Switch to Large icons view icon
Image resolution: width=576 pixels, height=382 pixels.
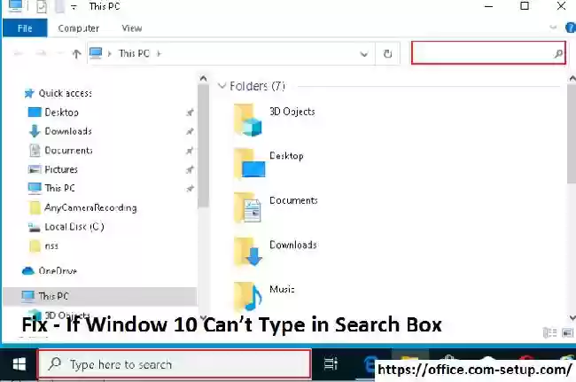pos(567,332)
